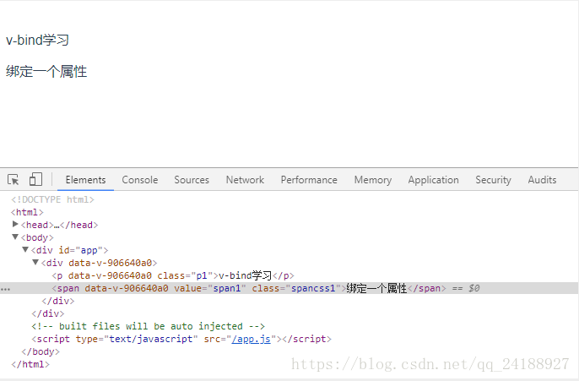Collapse the div data-v-906640a0 node
Image resolution: width=579 pixels, height=381 pixels.
click(35, 263)
